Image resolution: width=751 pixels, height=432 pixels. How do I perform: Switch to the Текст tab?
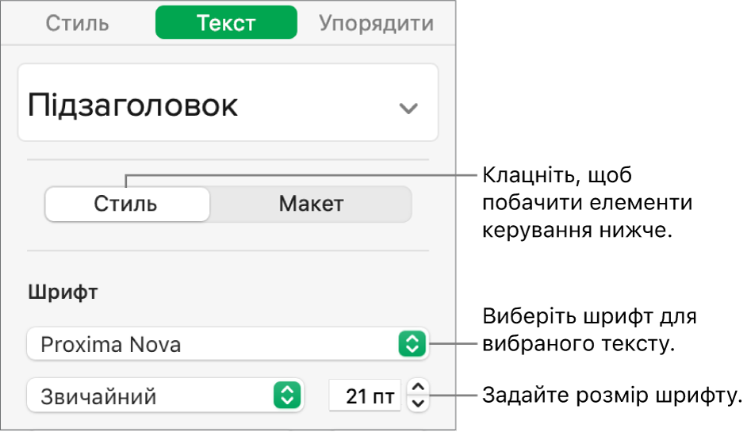226,23
